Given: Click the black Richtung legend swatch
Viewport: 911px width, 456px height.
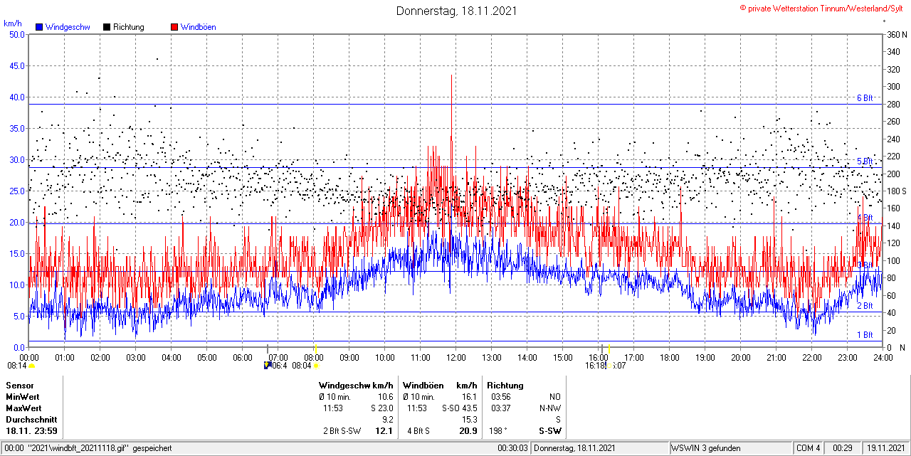Looking at the screenshot, I should (x=107, y=27).
